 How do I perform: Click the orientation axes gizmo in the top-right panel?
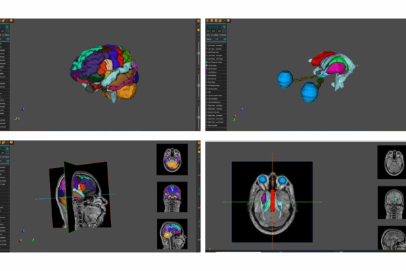pyautogui.click(x=237, y=114)
